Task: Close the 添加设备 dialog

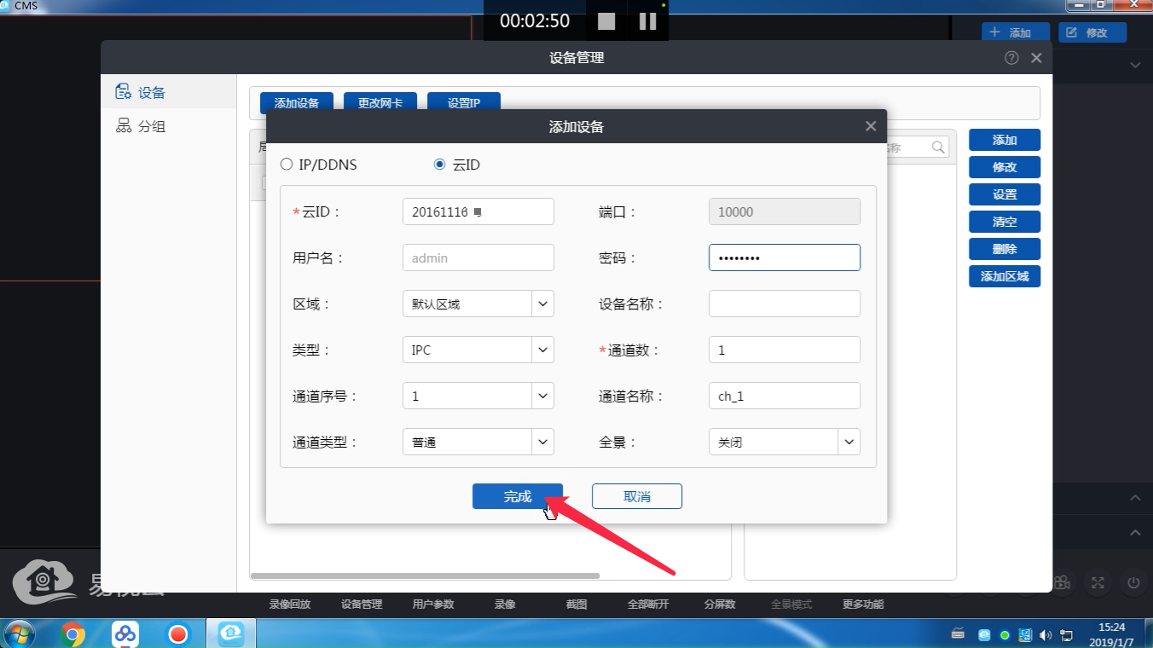Action: [871, 126]
